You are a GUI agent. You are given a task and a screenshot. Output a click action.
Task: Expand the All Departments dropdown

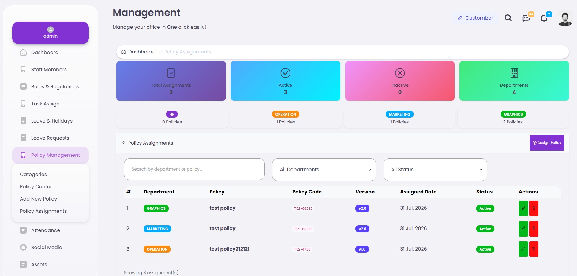tap(324, 170)
